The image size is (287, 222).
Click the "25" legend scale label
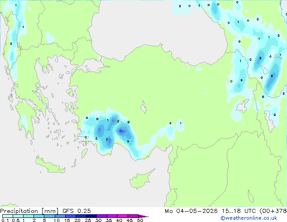(x=88, y=220)
